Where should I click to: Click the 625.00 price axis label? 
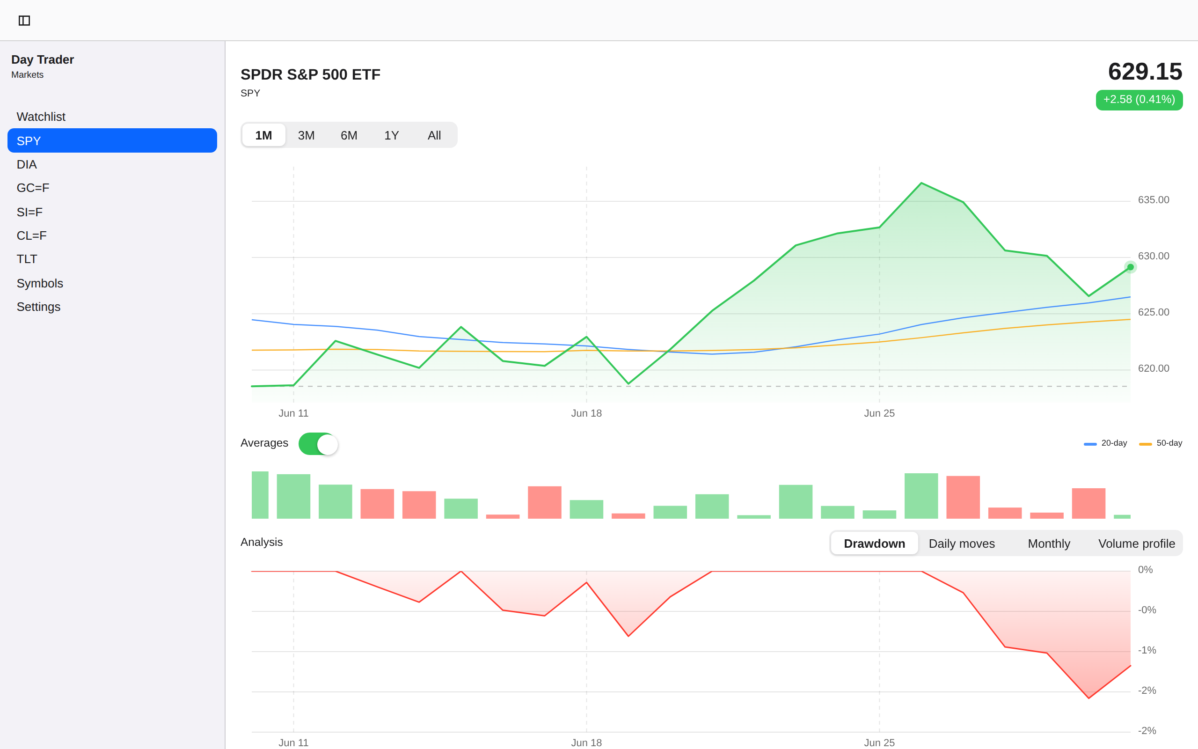pos(1154,313)
